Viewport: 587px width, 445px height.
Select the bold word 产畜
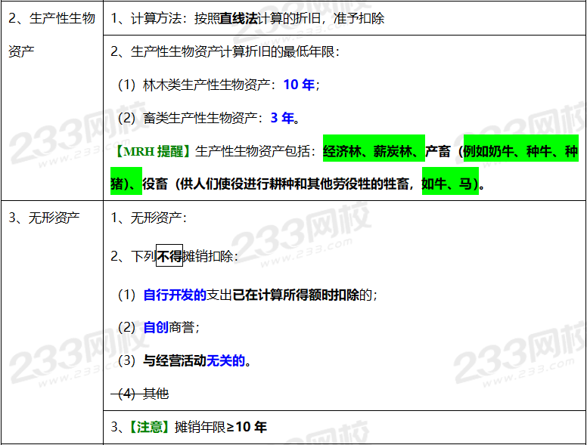tap(438, 152)
